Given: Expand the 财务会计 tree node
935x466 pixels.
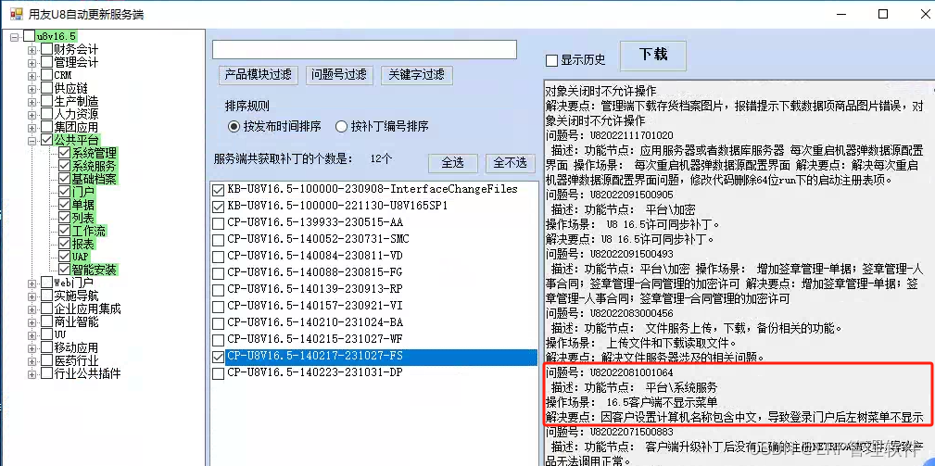Looking at the screenshot, I should (32, 49).
